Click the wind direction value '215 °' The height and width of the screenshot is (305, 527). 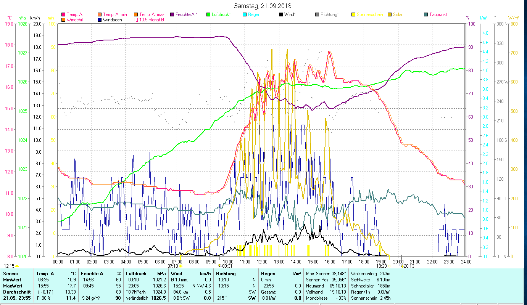[x=222, y=298]
